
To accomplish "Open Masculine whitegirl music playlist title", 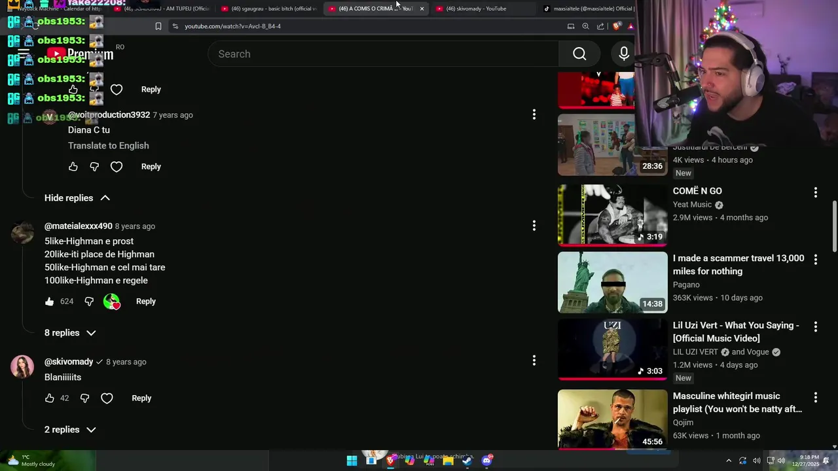I will [x=737, y=402].
